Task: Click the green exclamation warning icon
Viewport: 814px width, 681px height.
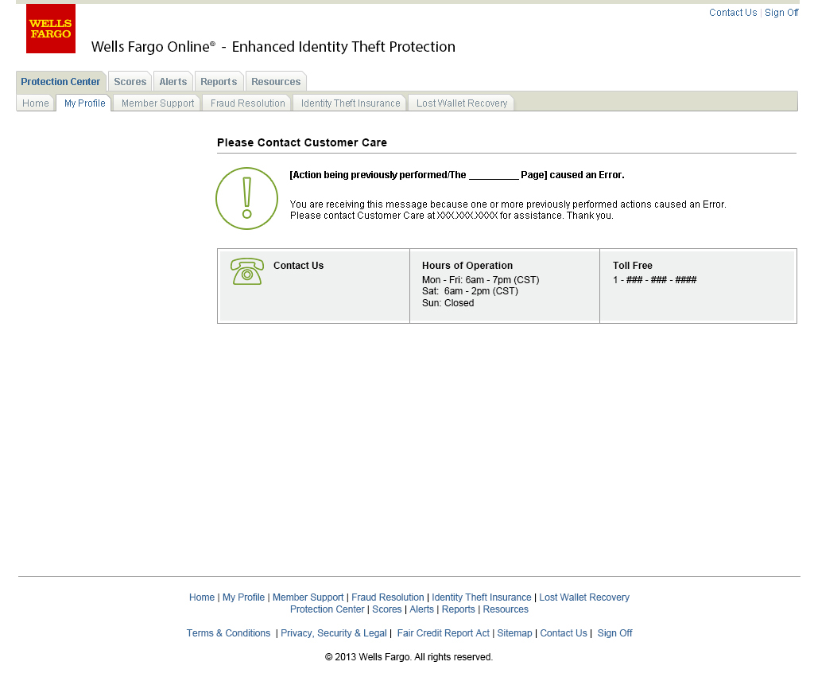Action: [246, 198]
